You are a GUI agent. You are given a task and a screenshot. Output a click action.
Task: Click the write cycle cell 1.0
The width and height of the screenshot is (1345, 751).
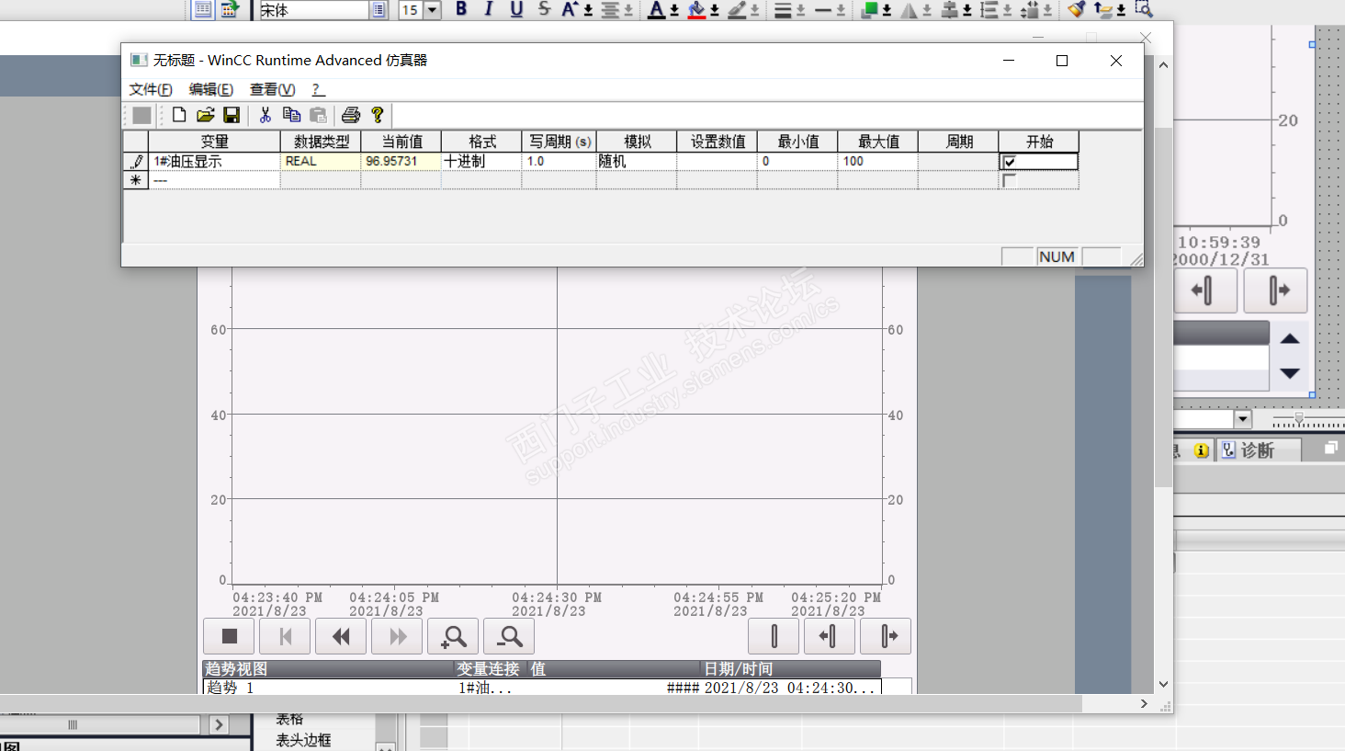click(x=559, y=162)
